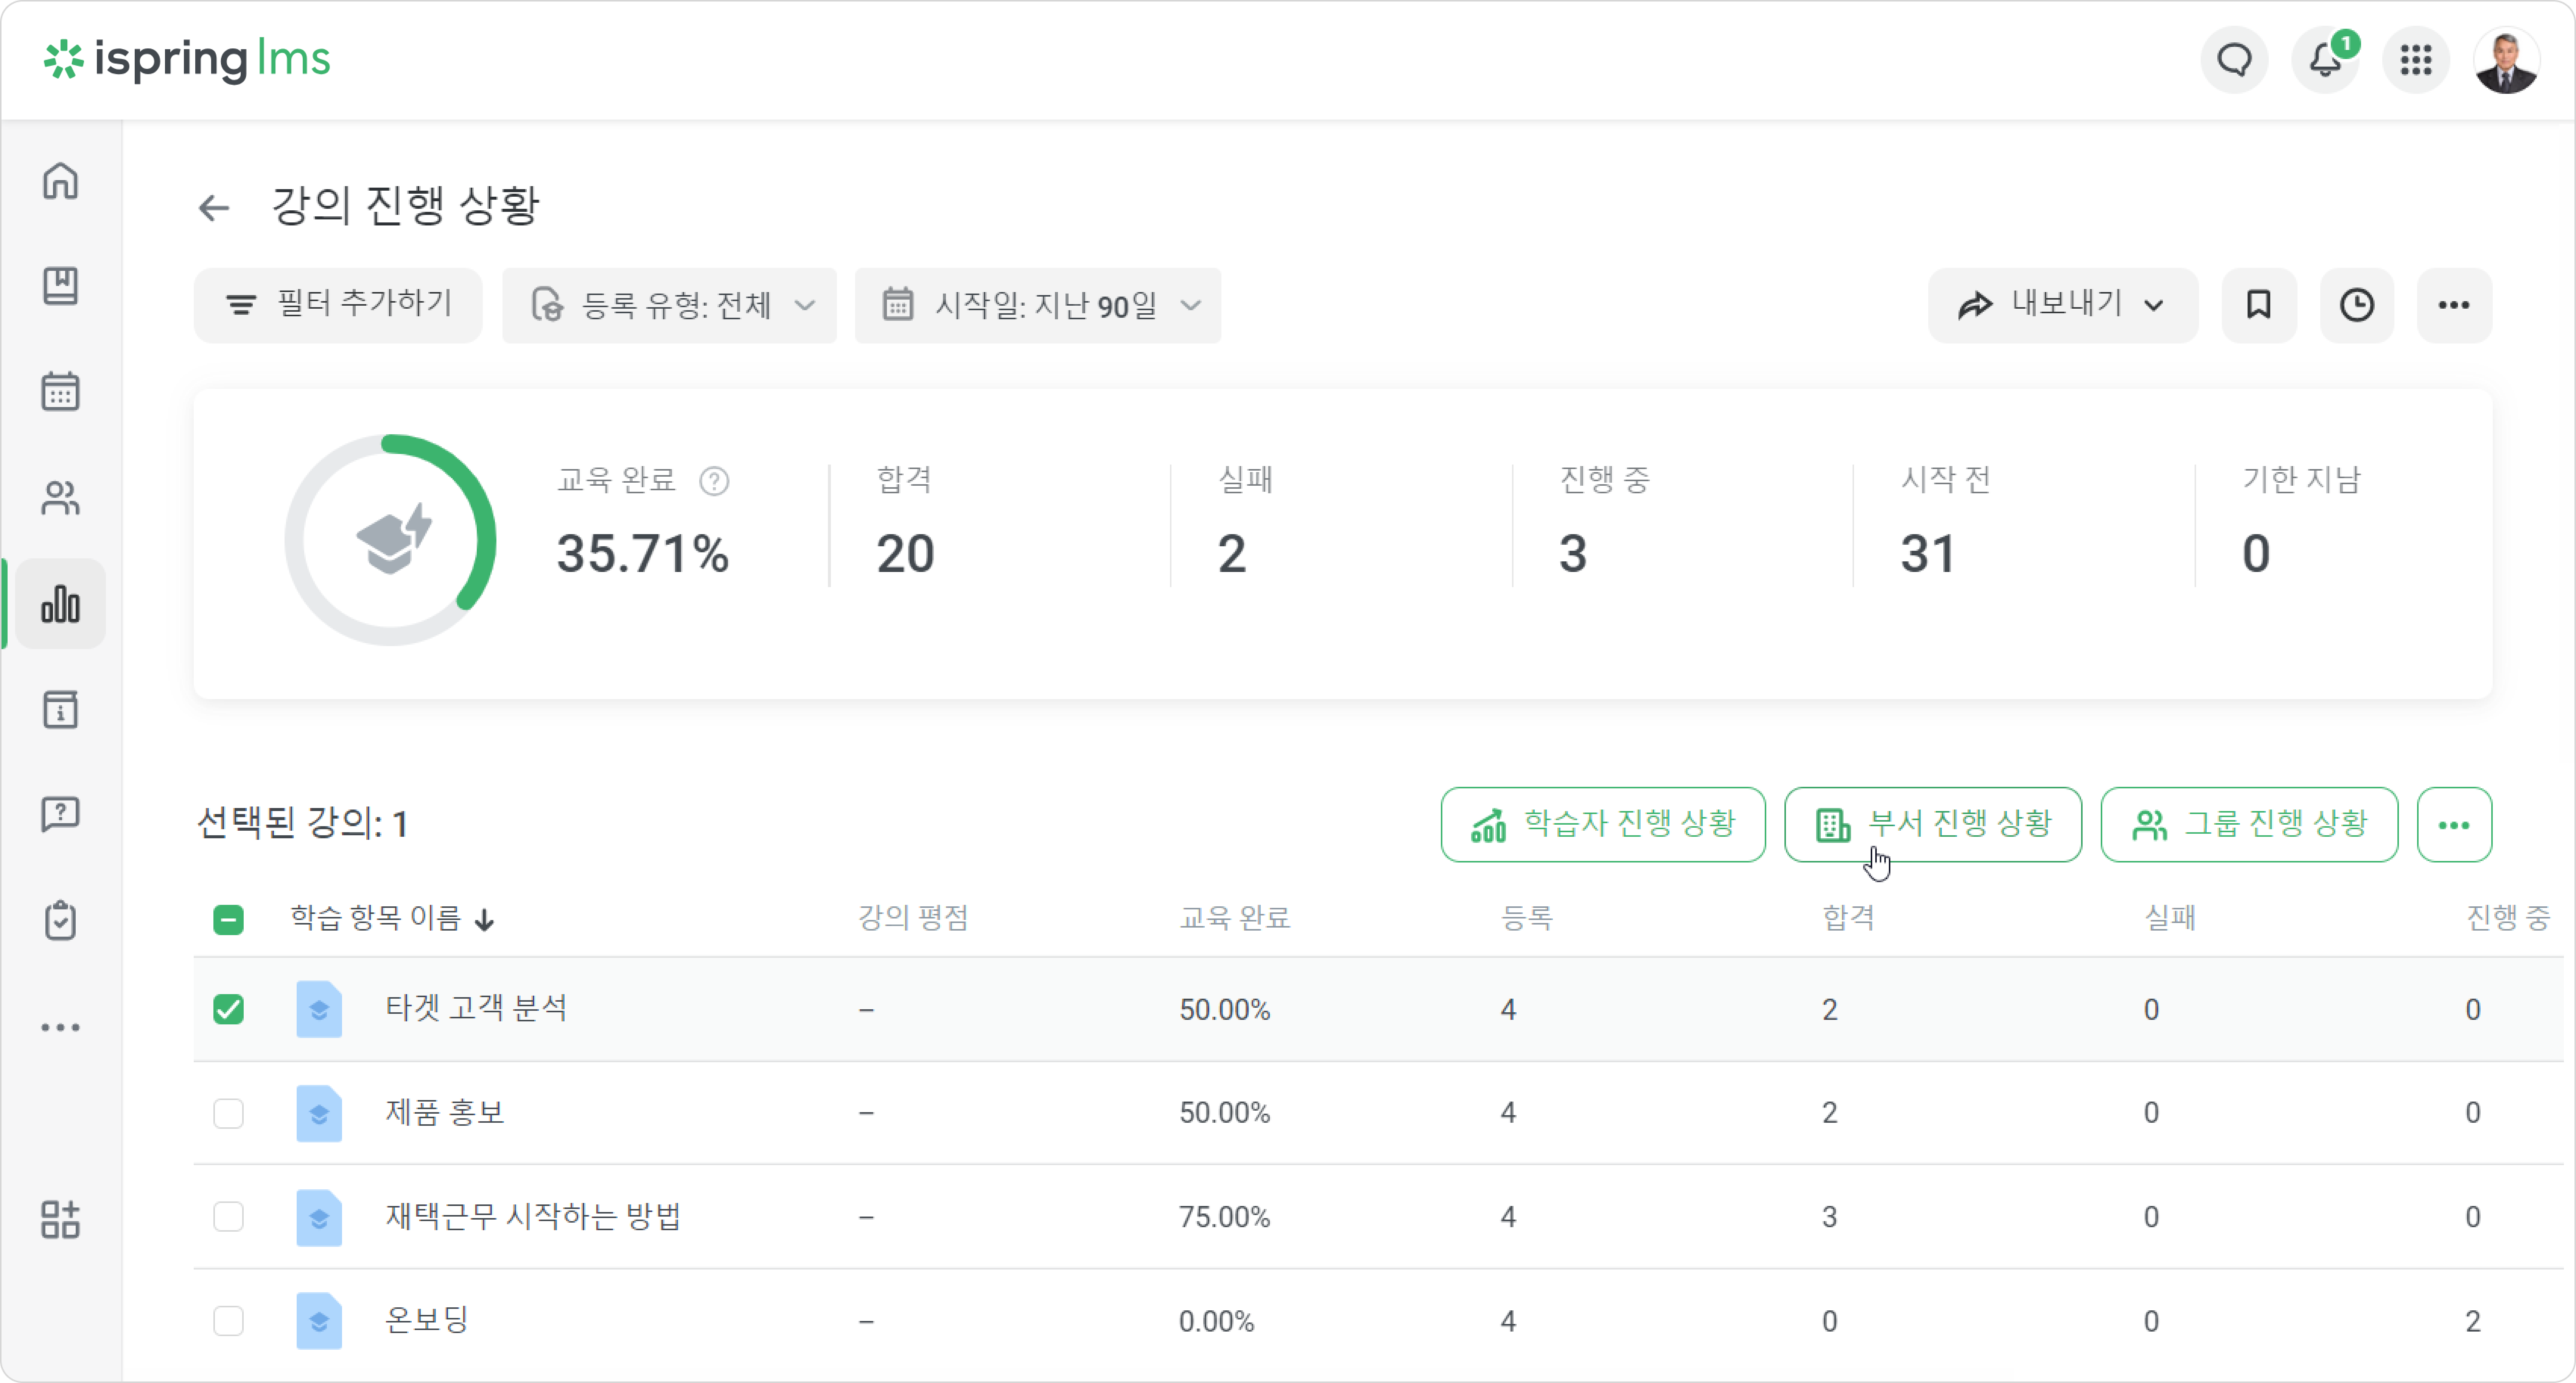Click the help icon next to 교육 완료
The height and width of the screenshot is (1383, 2576).
[x=714, y=482]
